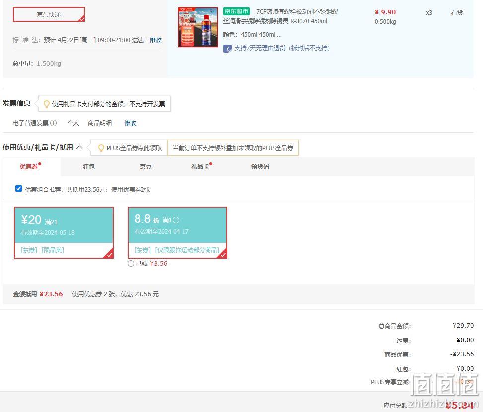Select the 8.8折 满1 coupon card
This screenshot has height=412, width=483.
177,232
